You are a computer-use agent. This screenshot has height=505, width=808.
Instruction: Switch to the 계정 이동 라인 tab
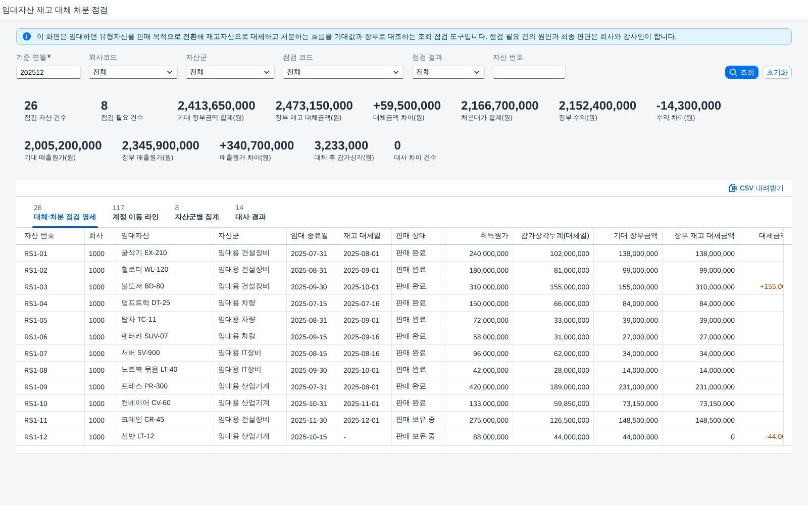point(135,213)
